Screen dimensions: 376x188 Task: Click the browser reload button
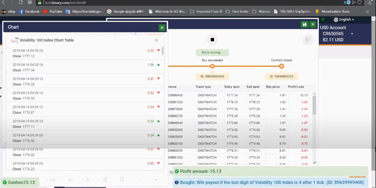21,2
